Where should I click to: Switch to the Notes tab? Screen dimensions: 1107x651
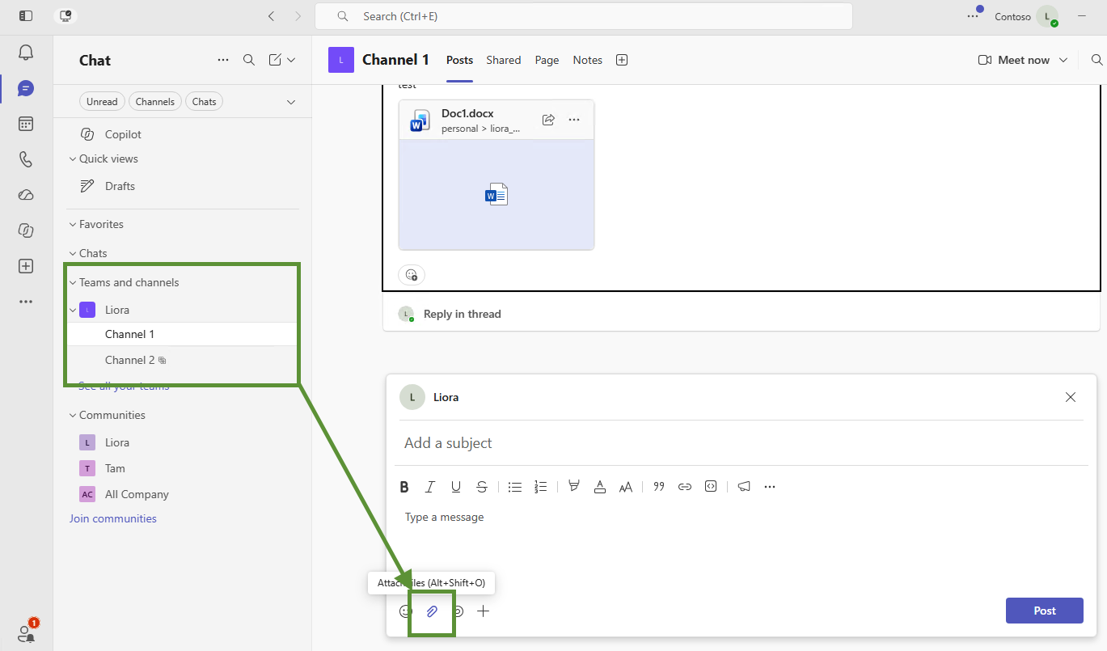(x=588, y=60)
